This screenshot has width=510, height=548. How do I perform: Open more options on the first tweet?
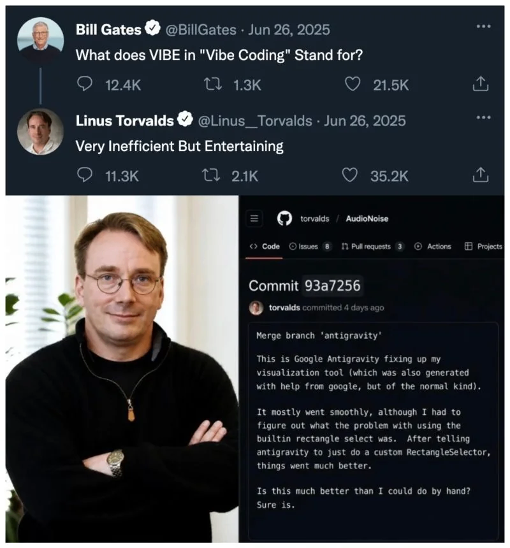(x=483, y=26)
